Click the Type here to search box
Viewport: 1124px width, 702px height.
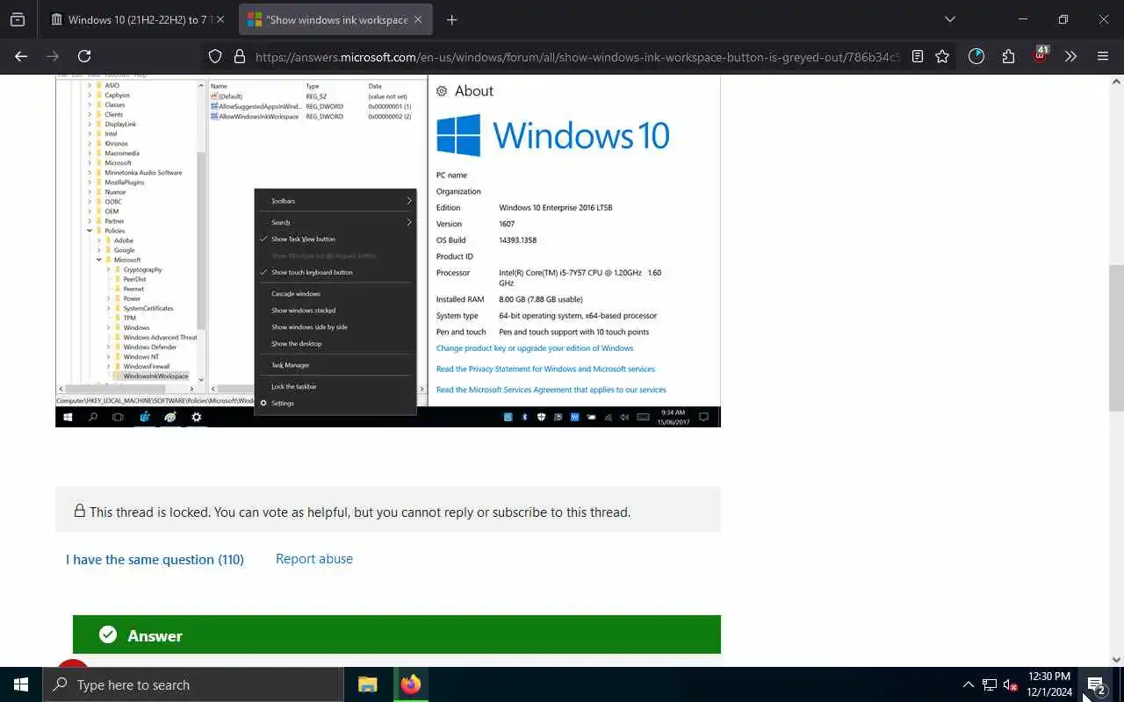pyautogui.click(x=193, y=684)
